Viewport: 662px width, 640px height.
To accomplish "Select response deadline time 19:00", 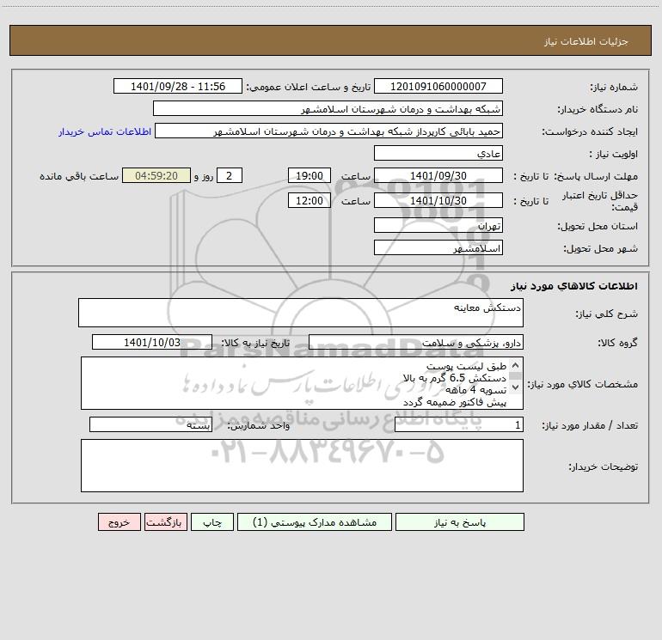I will point(309,175).
